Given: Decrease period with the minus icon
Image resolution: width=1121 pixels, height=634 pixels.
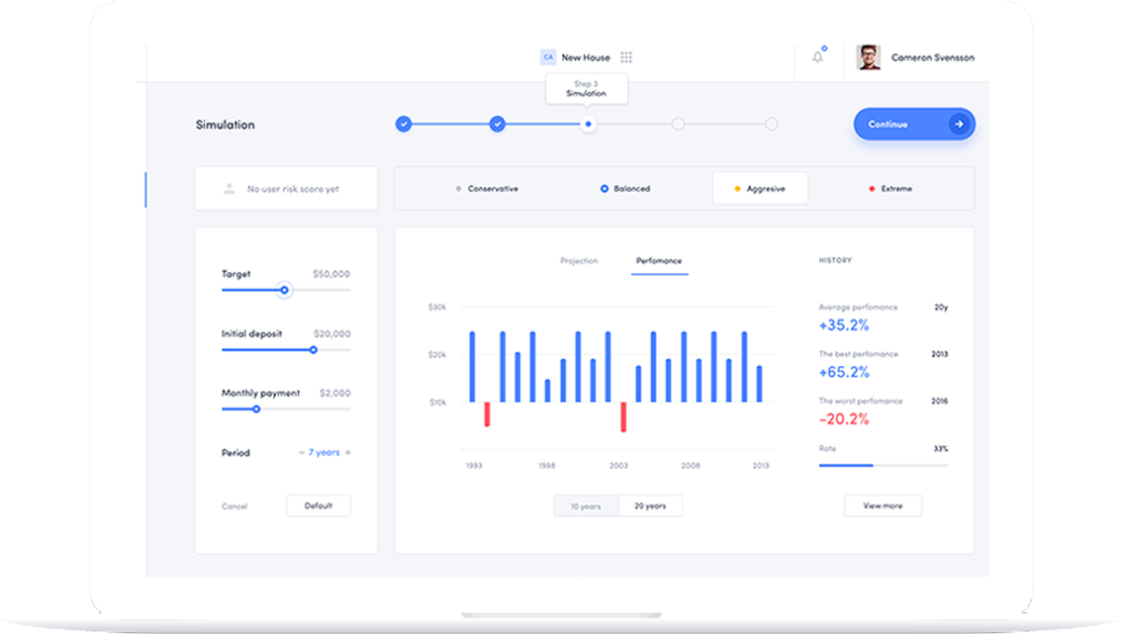Looking at the screenshot, I should tap(302, 453).
